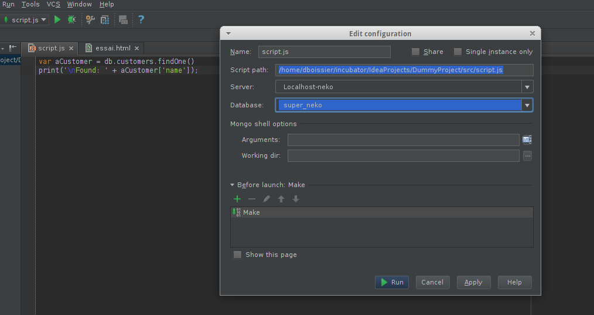Open the Tools menu
The height and width of the screenshot is (315, 594).
[30, 4]
